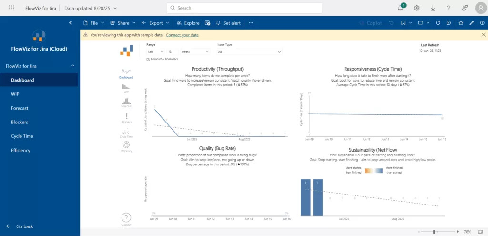The width and height of the screenshot is (488, 236).
Task: Click the feedback people icon in header
Action: (x=465, y=8)
